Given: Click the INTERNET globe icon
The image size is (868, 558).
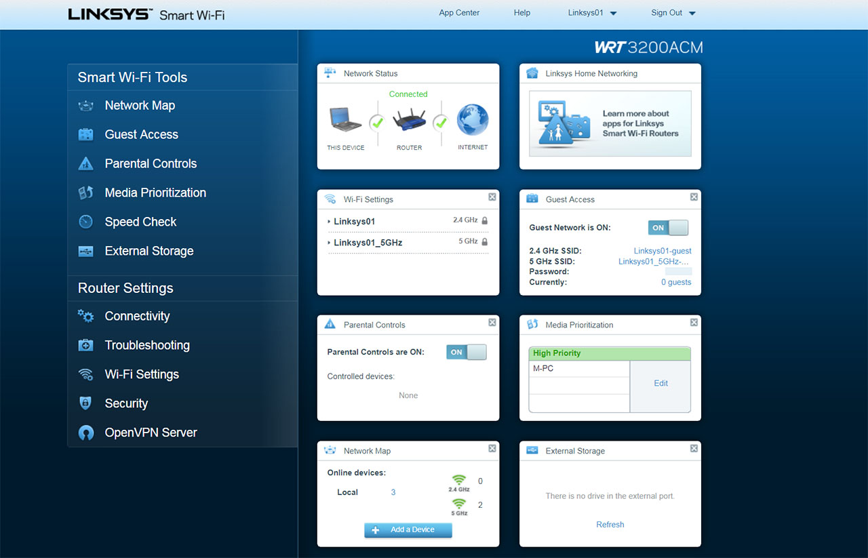Looking at the screenshot, I should coord(473,120).
